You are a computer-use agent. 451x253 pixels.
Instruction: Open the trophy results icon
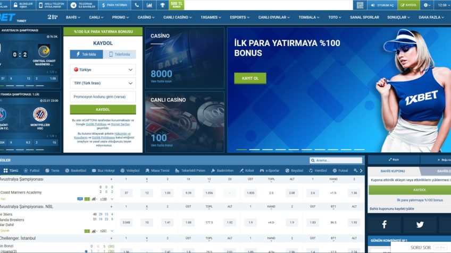[x=162, y=5]
